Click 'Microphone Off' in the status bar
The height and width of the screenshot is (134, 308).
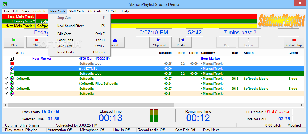[92, 130]
